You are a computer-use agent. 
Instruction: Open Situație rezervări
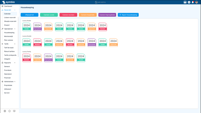[10, 21]
